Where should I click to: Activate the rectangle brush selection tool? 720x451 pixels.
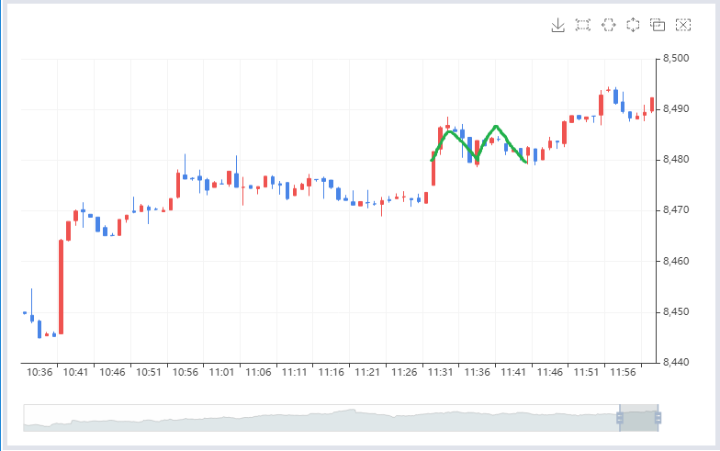point(582,25)
